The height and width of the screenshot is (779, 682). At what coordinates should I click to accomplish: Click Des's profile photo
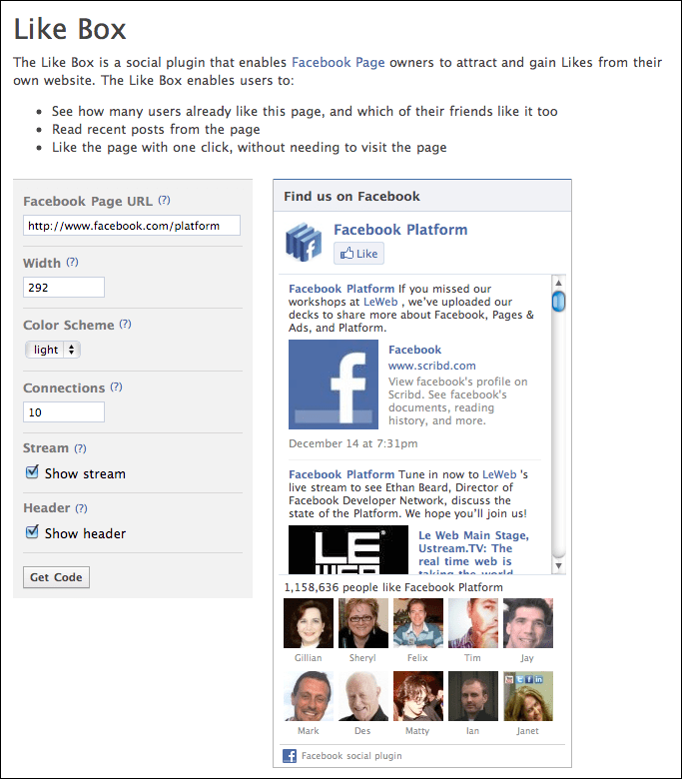(x=363, y=696)
